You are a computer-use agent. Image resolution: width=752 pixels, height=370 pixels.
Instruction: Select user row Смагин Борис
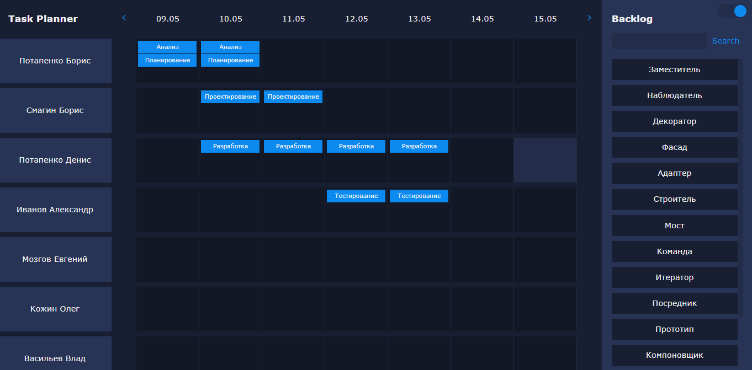tap(55, 110)
